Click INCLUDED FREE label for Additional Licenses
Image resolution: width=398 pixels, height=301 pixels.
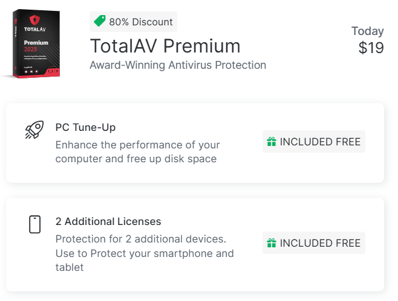320,243
